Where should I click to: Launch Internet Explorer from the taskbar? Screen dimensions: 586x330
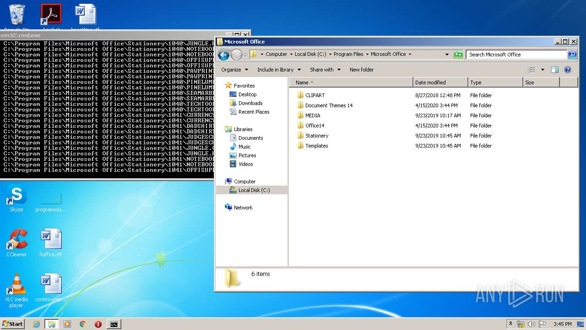point(36,324)
